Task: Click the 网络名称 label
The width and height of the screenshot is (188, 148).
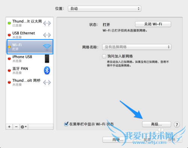Action: coord(90,47)
